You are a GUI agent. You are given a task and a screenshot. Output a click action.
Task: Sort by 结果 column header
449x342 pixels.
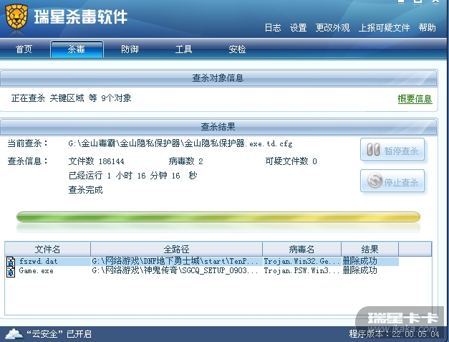click(x=370, y=249)
